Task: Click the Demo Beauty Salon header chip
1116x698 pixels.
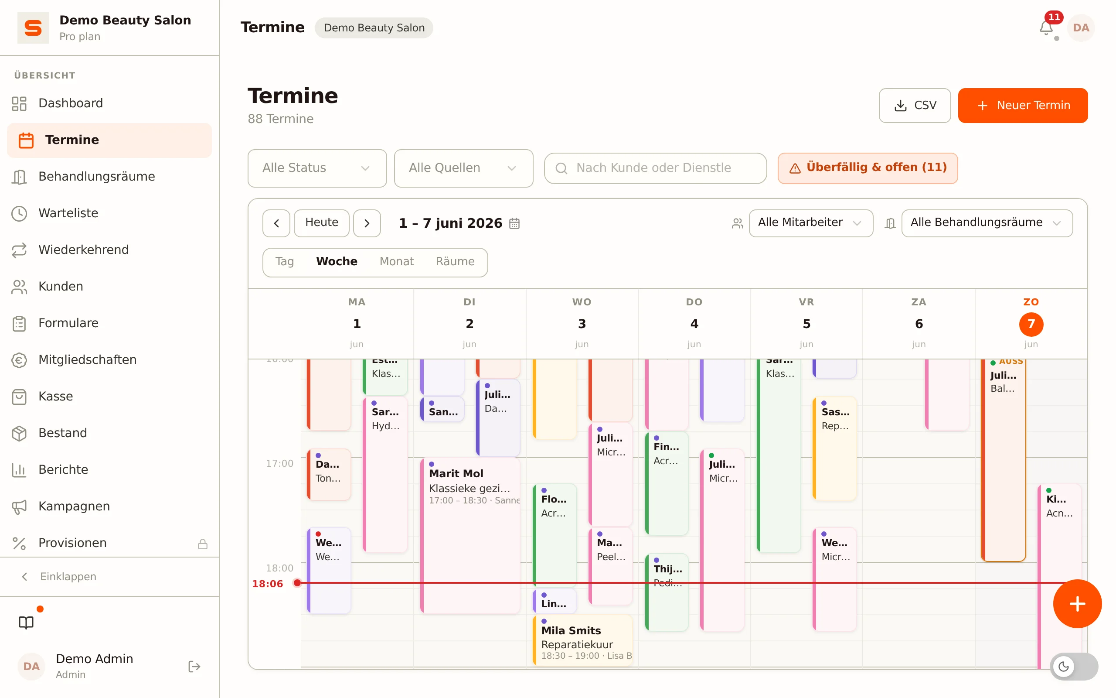Action: pyautogui.click(x=374, y=27)
